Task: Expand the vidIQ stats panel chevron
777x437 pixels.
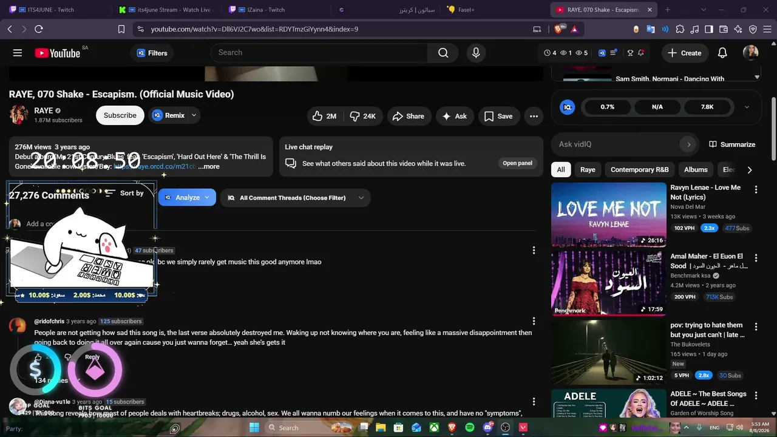Action: point(747,107)
